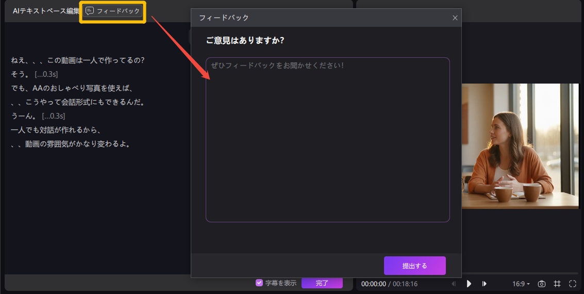
Task: Click the grid overlay icon in player controls
Action: (x=557, y=284)
